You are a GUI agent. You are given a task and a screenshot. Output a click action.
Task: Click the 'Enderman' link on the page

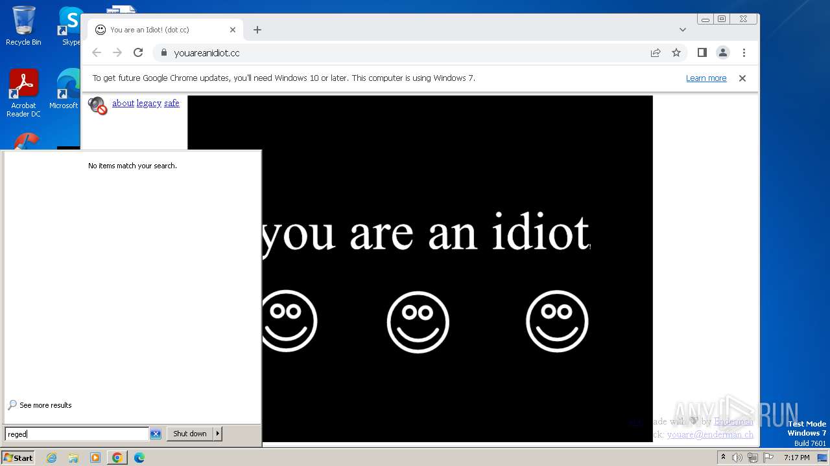[x=733, y=421]
